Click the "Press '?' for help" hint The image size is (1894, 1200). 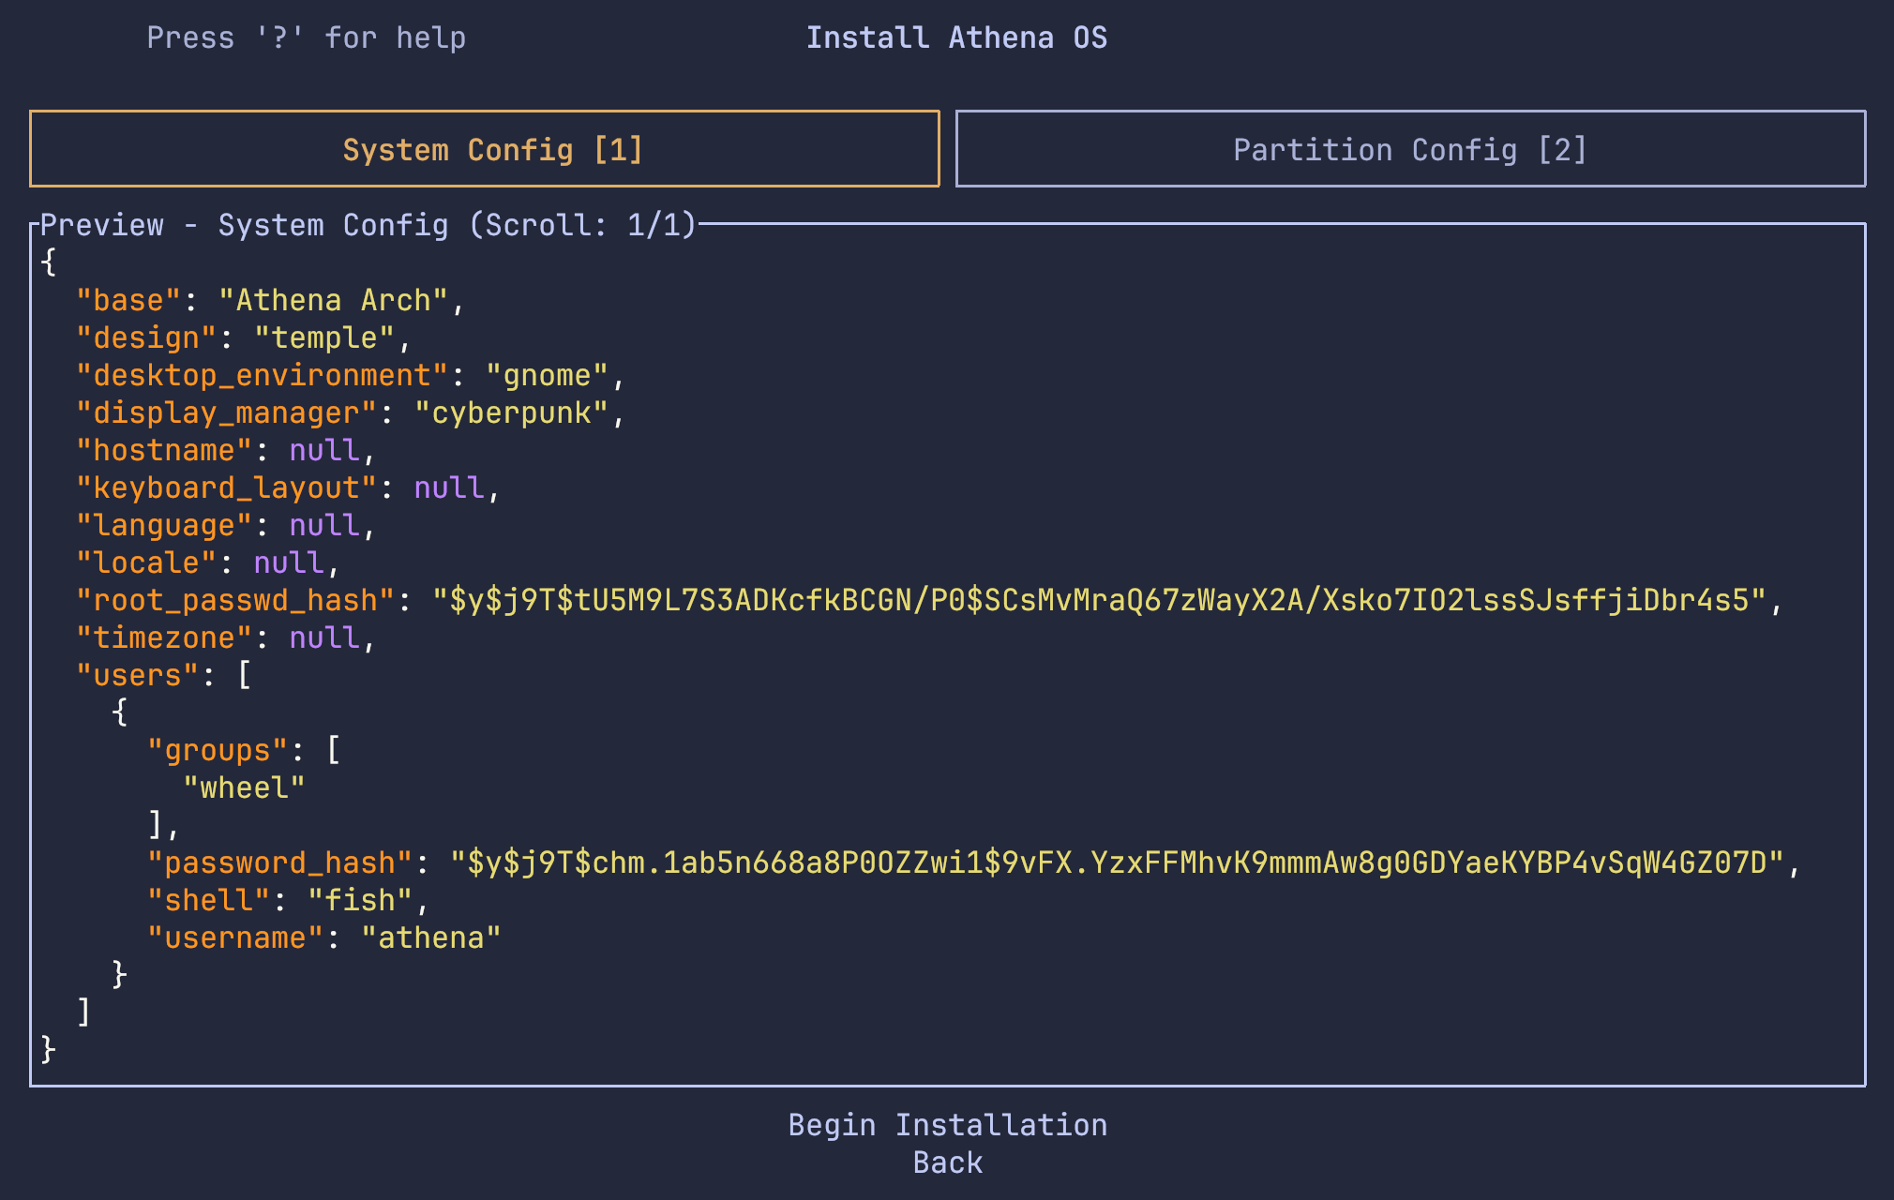coord(306,37)
